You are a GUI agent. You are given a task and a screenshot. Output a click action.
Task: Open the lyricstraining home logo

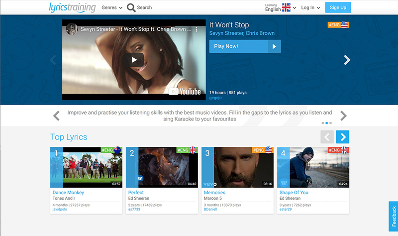coord(72,7)
